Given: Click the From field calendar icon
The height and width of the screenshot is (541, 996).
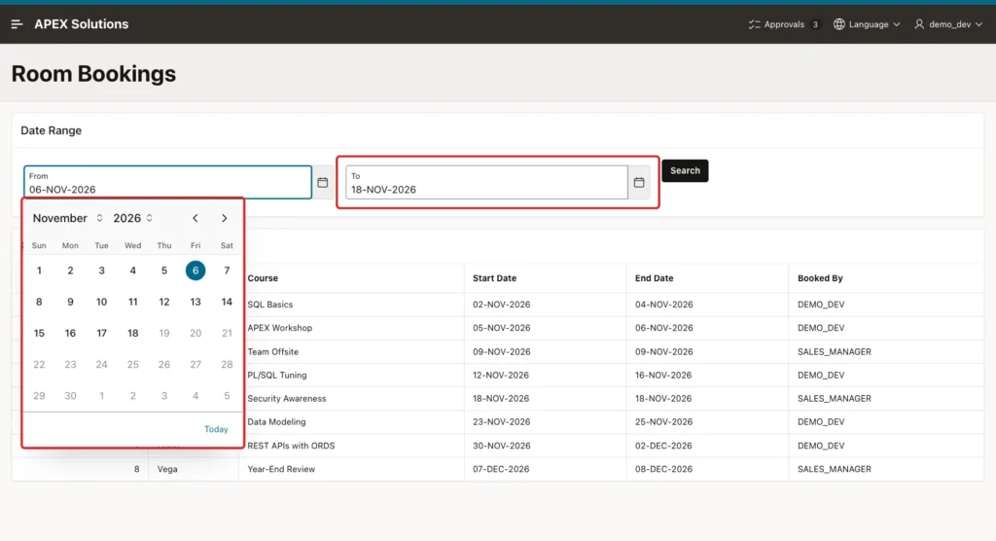Looking at the screenshot, I should click(323, 183).
